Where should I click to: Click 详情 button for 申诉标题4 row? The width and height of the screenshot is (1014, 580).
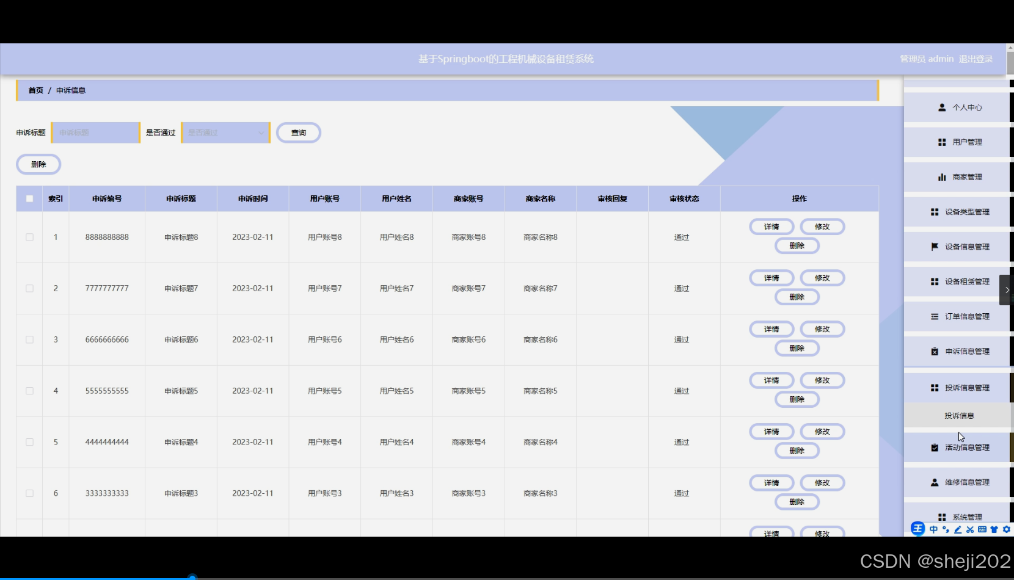pos(771,432)
